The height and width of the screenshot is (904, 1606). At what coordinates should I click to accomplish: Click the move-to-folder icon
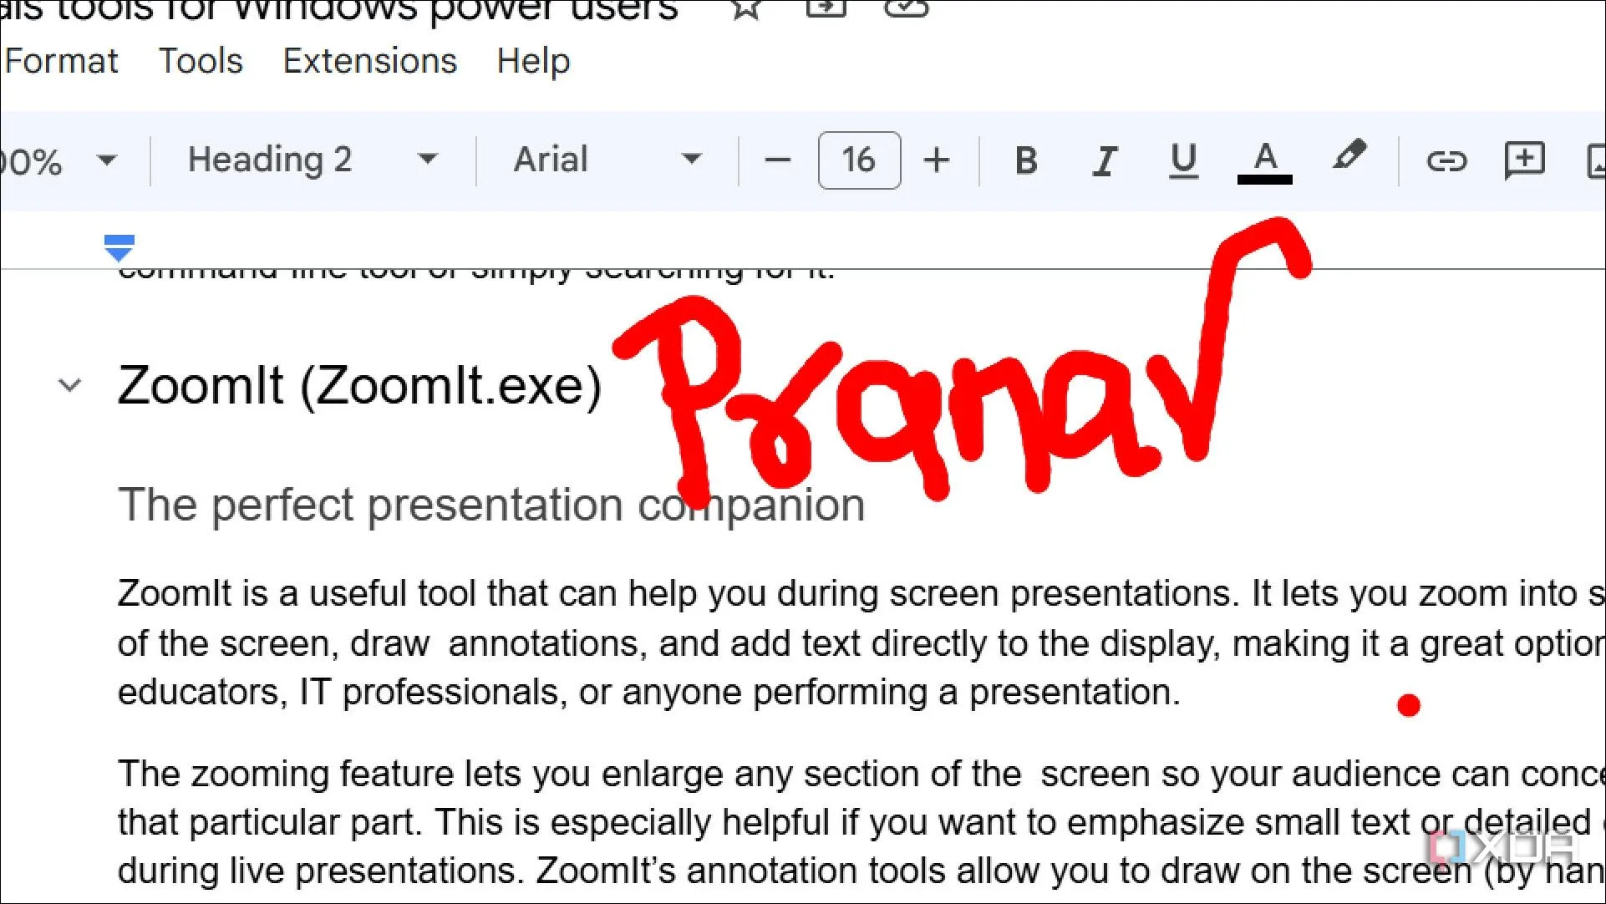826,8
